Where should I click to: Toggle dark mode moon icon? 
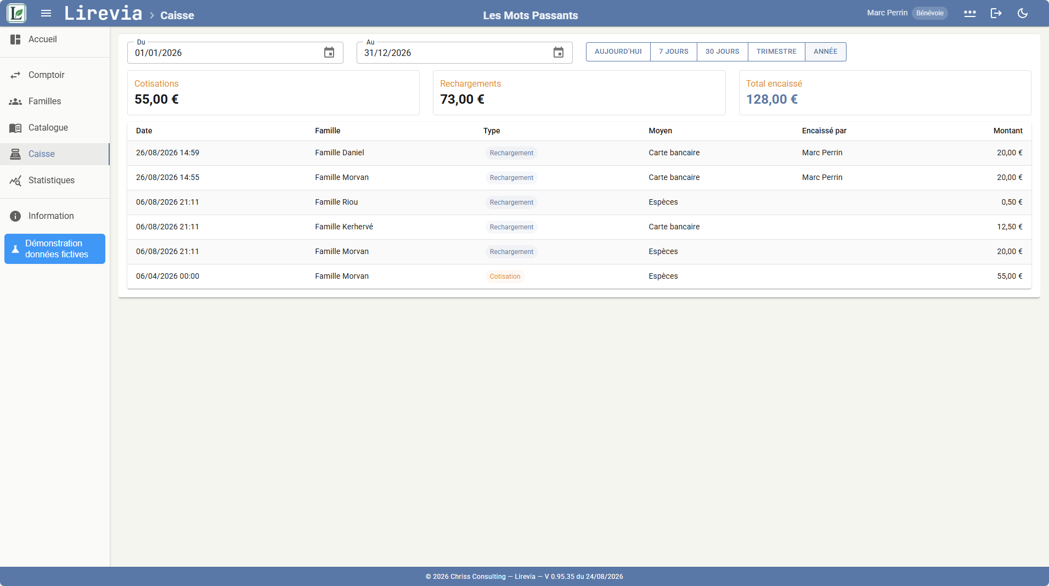pyautogui.click(x=1023, y=13)
